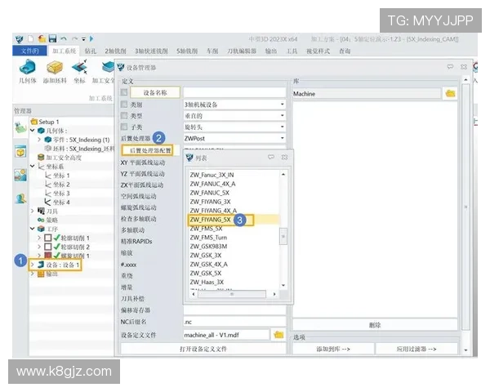The image size is (490, 392).
Task: Browse for device definition file via folder icon
Action: [x=278, y=335]
